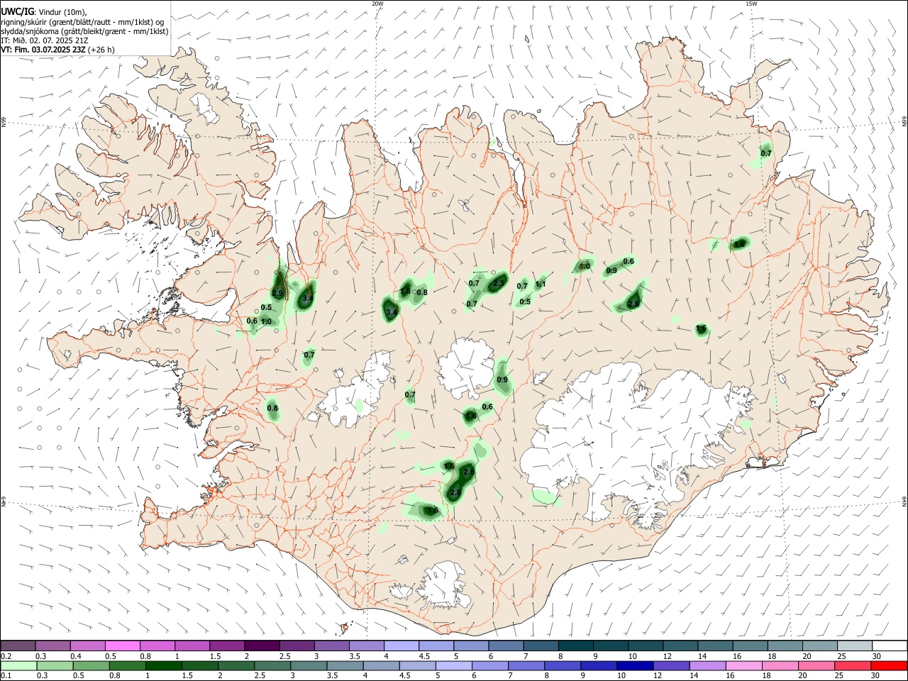Viewport: 908px width, 681px height.
Task: Click the 'IT: Mið. 02. 07. 2025 21Z' line
Action: tap(45, 40)
